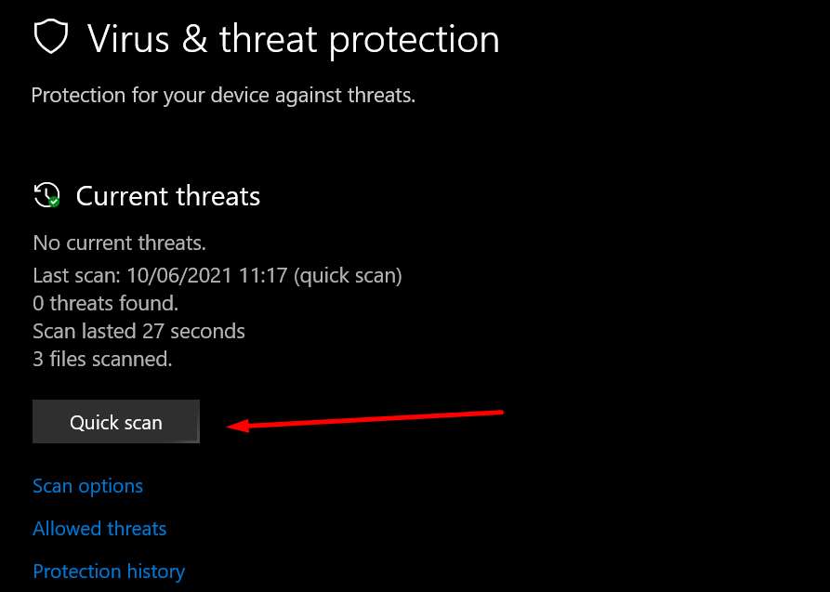Click the last scan time 11:17

255,275
